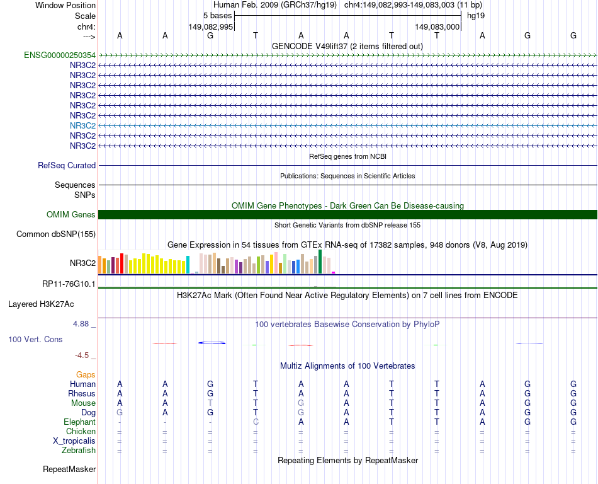
Task: Click the '5 bases' scale text
Action: 217,16
